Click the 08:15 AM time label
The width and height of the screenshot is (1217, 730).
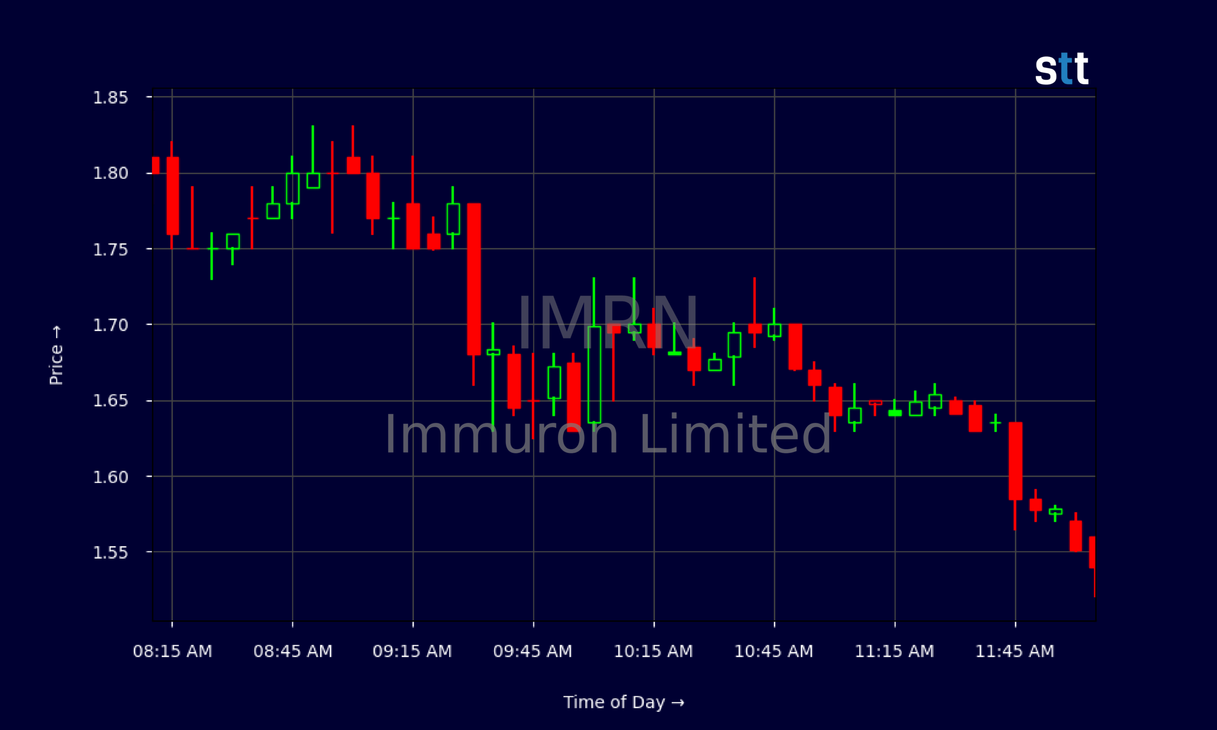[x=173, y=651]
